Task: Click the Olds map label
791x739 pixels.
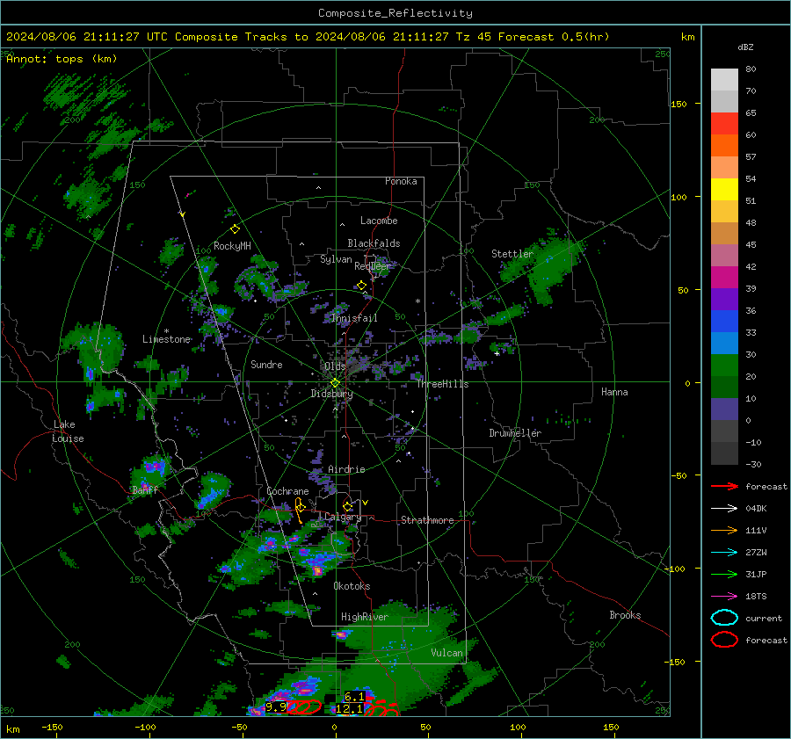Action: [335, 366]
